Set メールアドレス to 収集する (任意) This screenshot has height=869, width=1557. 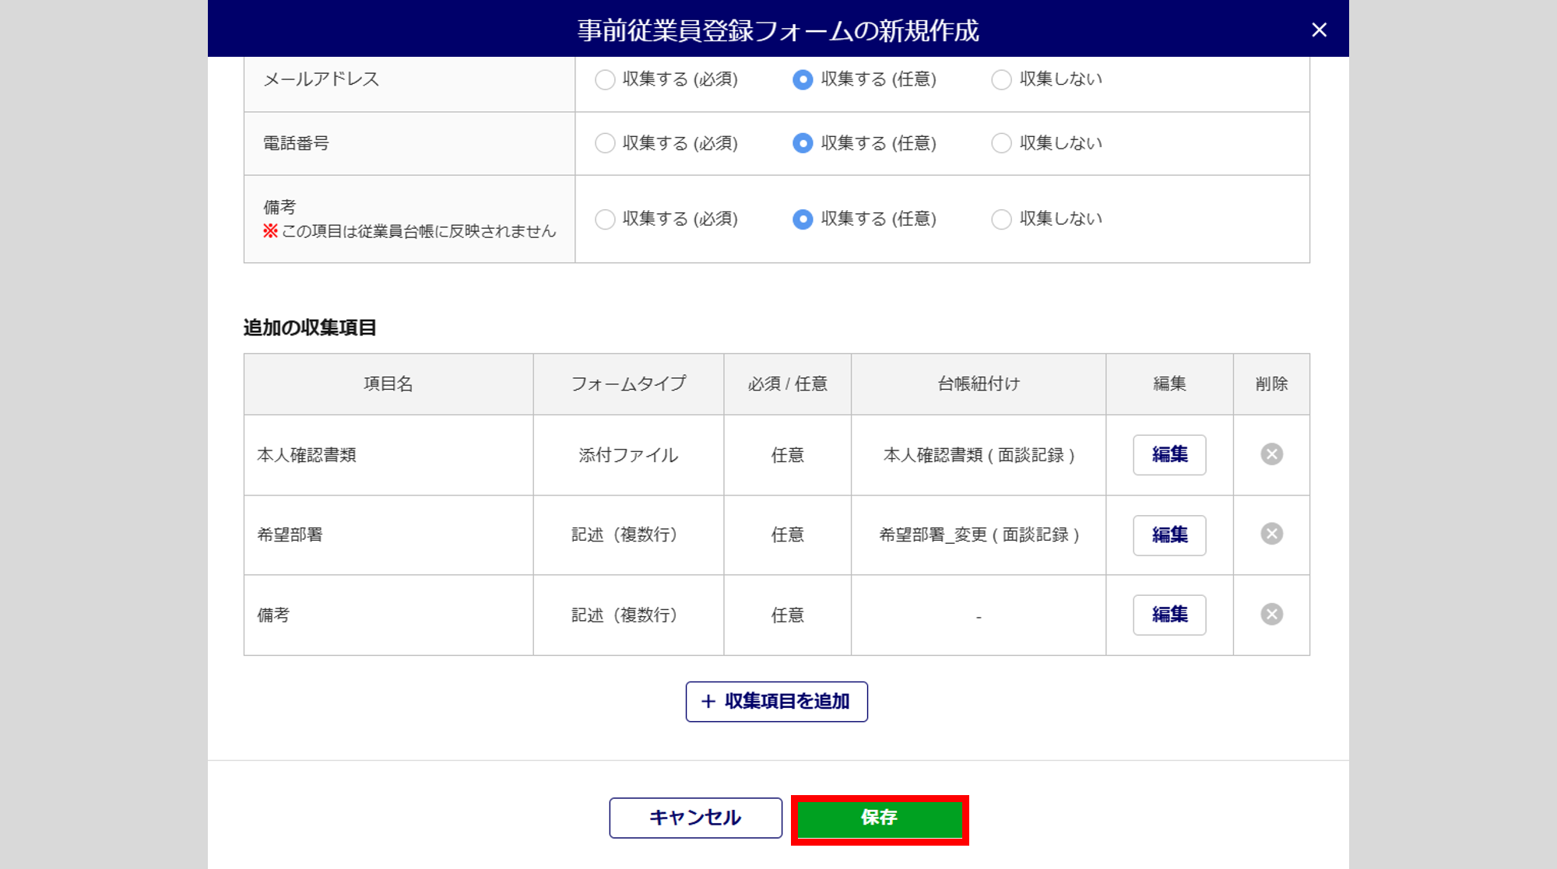[x=803, y=79]
